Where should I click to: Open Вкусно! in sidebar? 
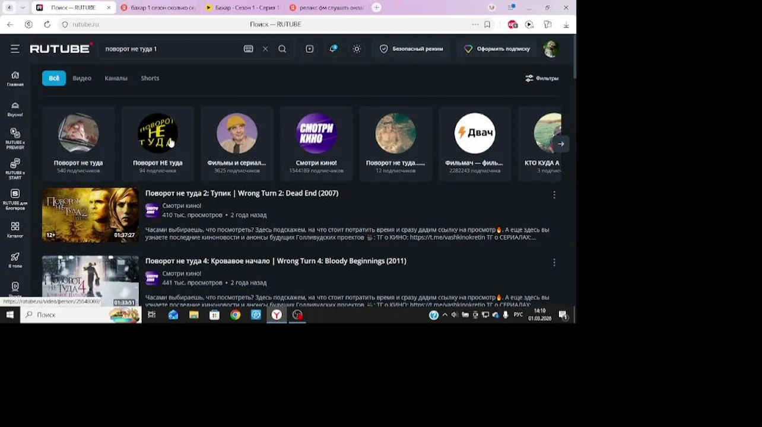(15, 109)
